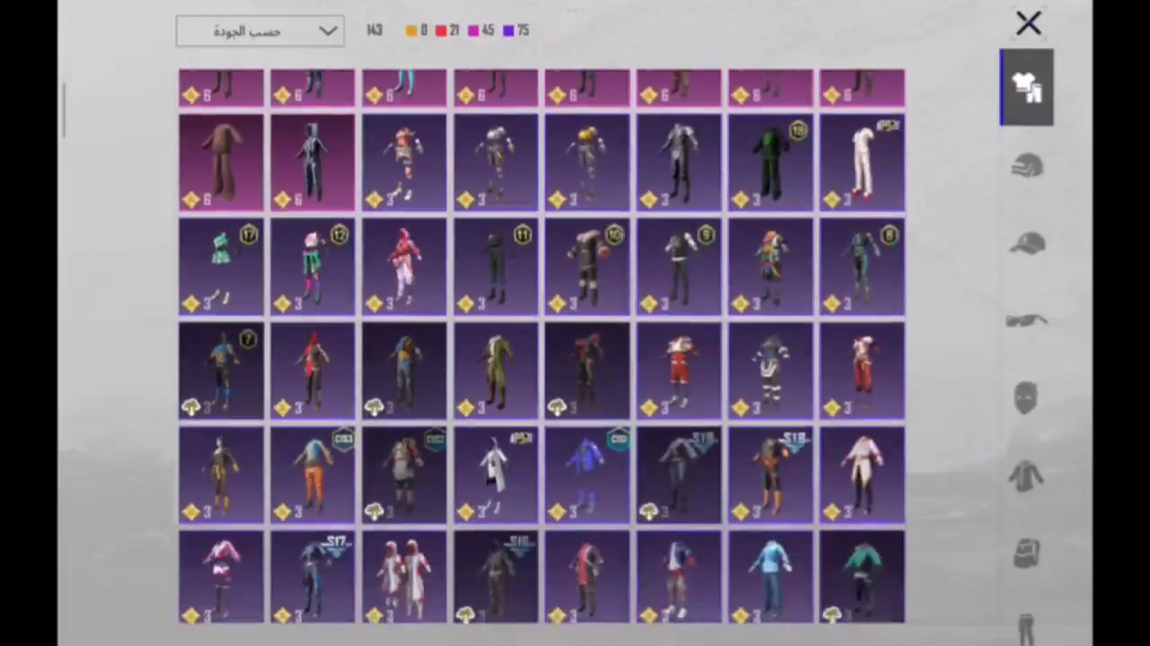1150x646 pixels.
Task: Select the outfit with orange pants and blue top
Action: pos(313,475)
